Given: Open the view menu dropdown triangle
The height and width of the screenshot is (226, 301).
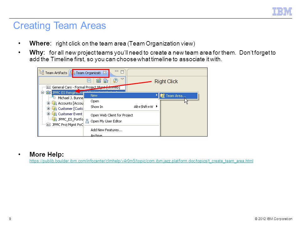Looking at the screenshot, I should click(x=122, y=79).
